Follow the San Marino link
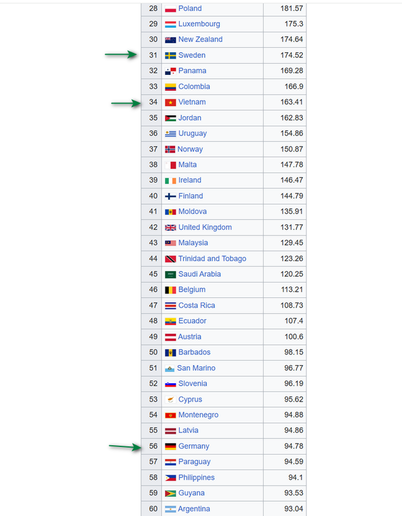 [196, 368]
